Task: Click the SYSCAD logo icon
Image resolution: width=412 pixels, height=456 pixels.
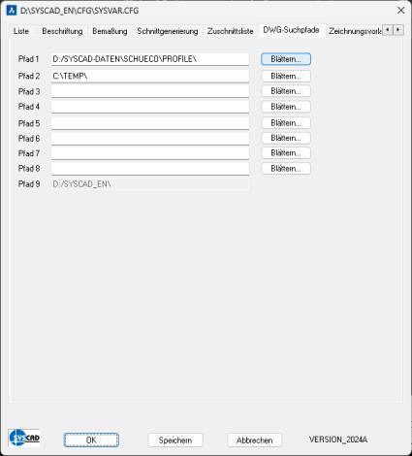Action: pyautogui.click(x=24, y=438)
